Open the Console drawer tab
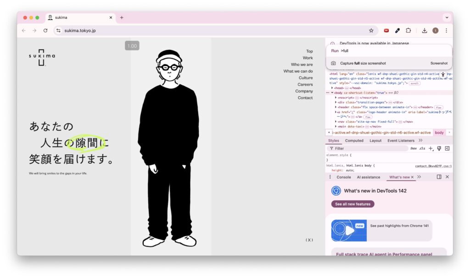Viewport: 470px width, 278px height. [x=343, y=177]
